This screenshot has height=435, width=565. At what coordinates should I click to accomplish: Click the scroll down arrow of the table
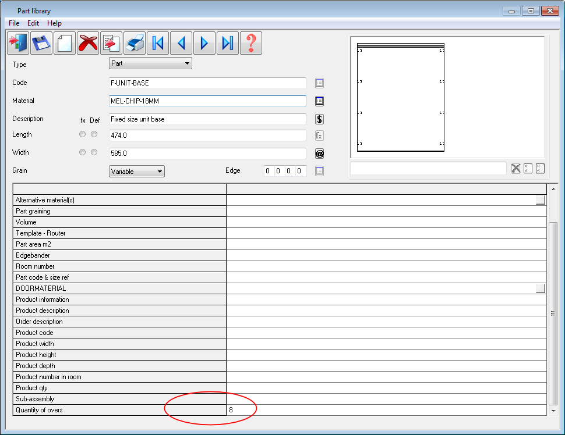[553, 411]
